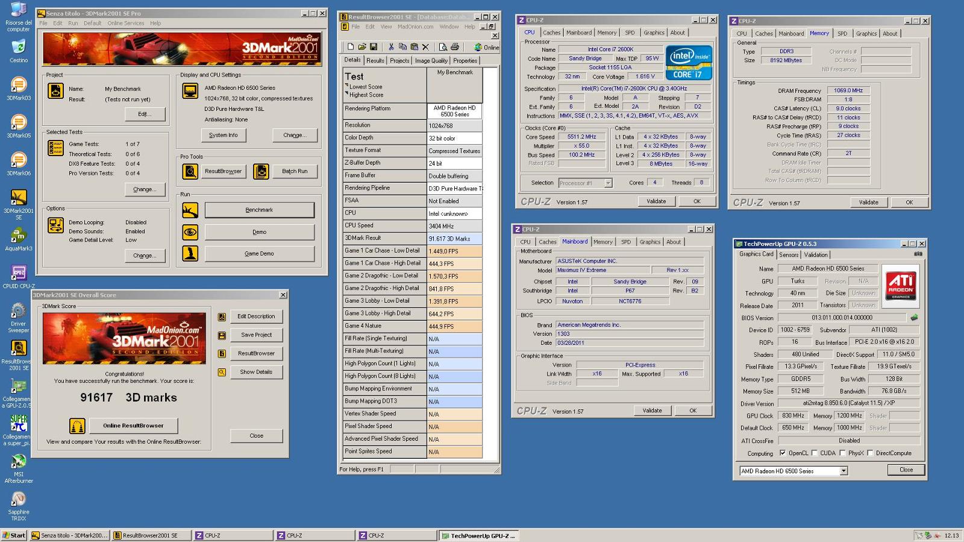Open Online Services menu in 3DMark2001
Viewport: 964px width, 542px height.
[126, 23]
